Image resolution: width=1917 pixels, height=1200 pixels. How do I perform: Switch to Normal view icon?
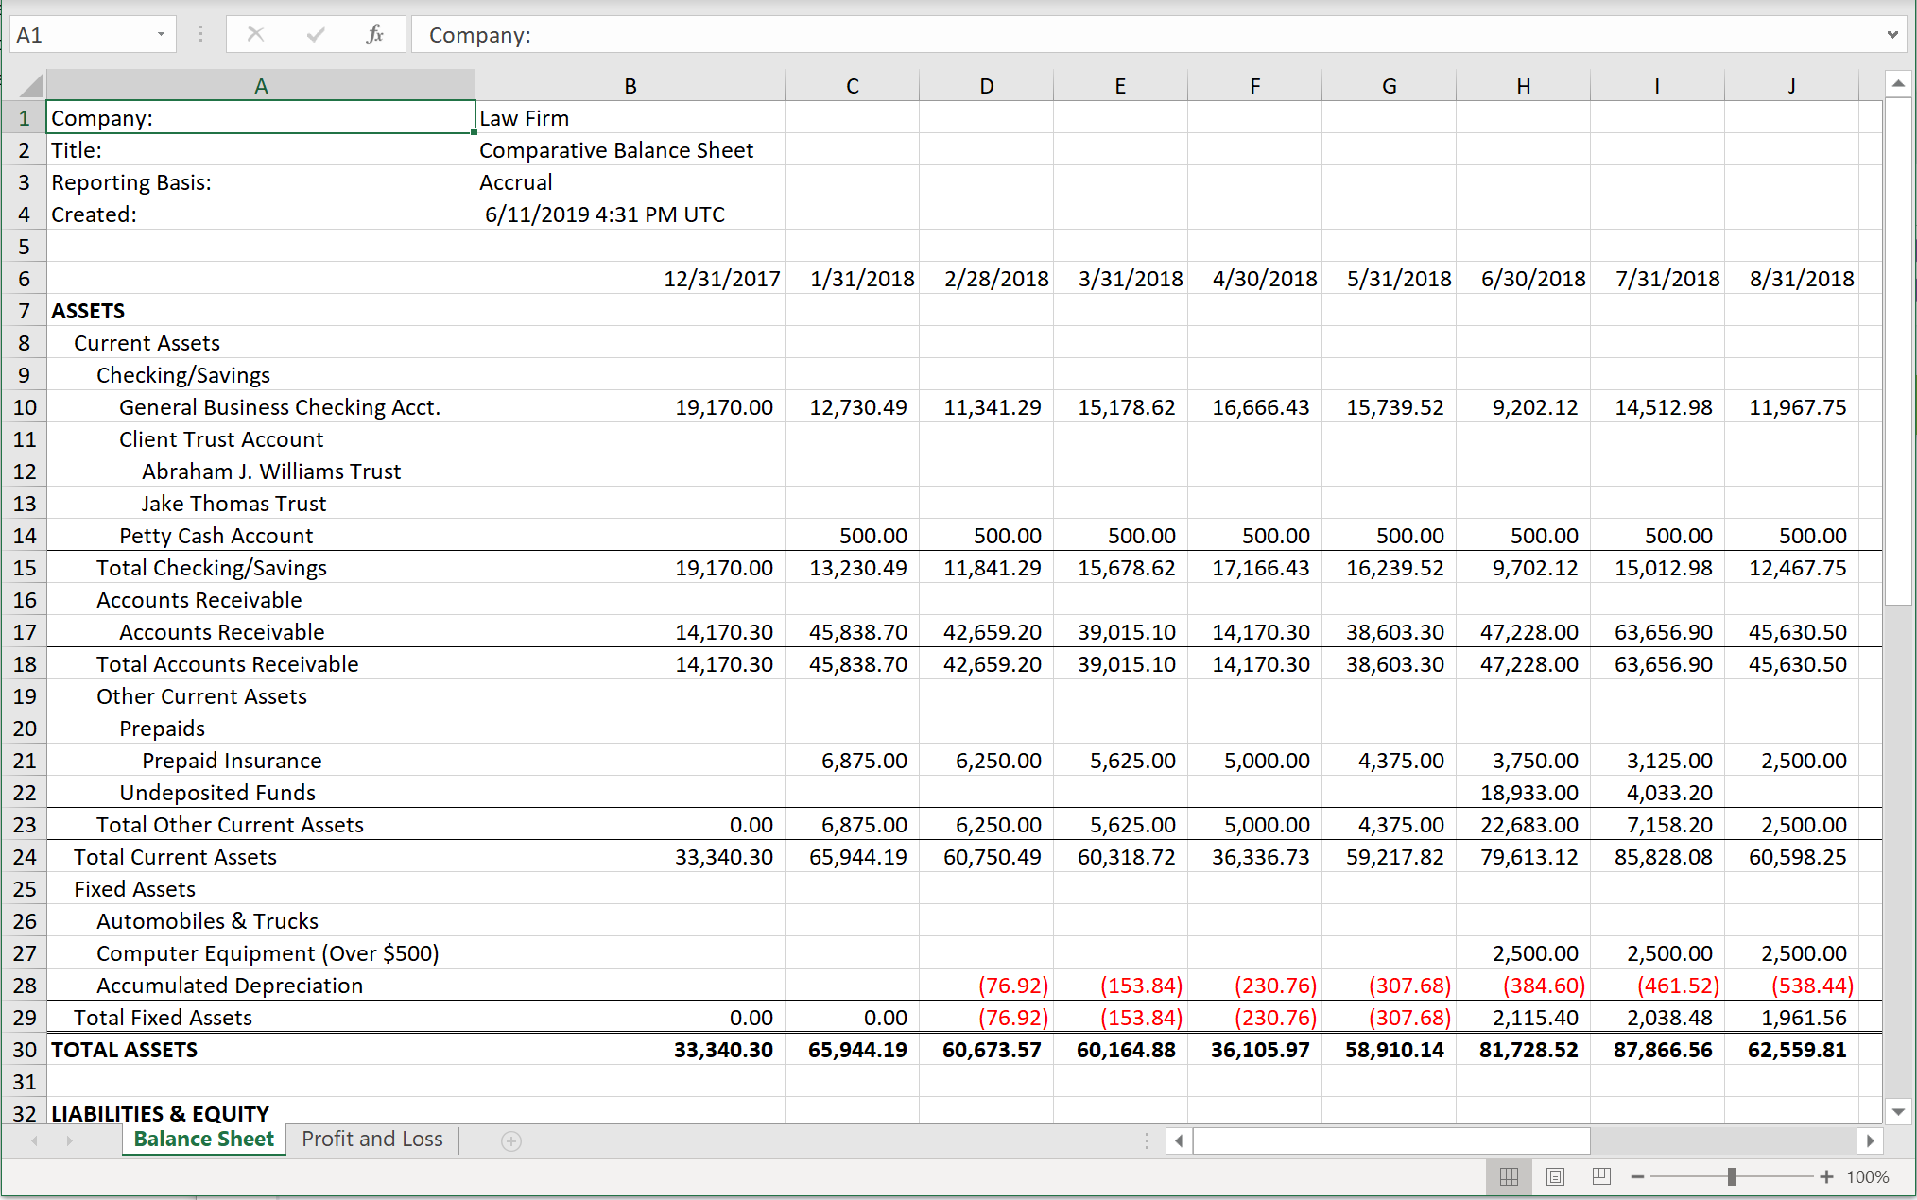1510,1176
